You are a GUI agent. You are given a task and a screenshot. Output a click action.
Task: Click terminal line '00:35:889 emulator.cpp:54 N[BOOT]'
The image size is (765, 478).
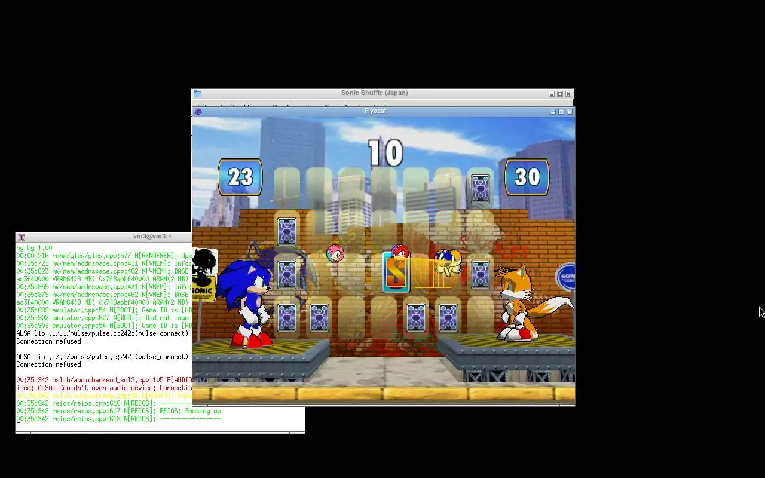tap(104, 310)
